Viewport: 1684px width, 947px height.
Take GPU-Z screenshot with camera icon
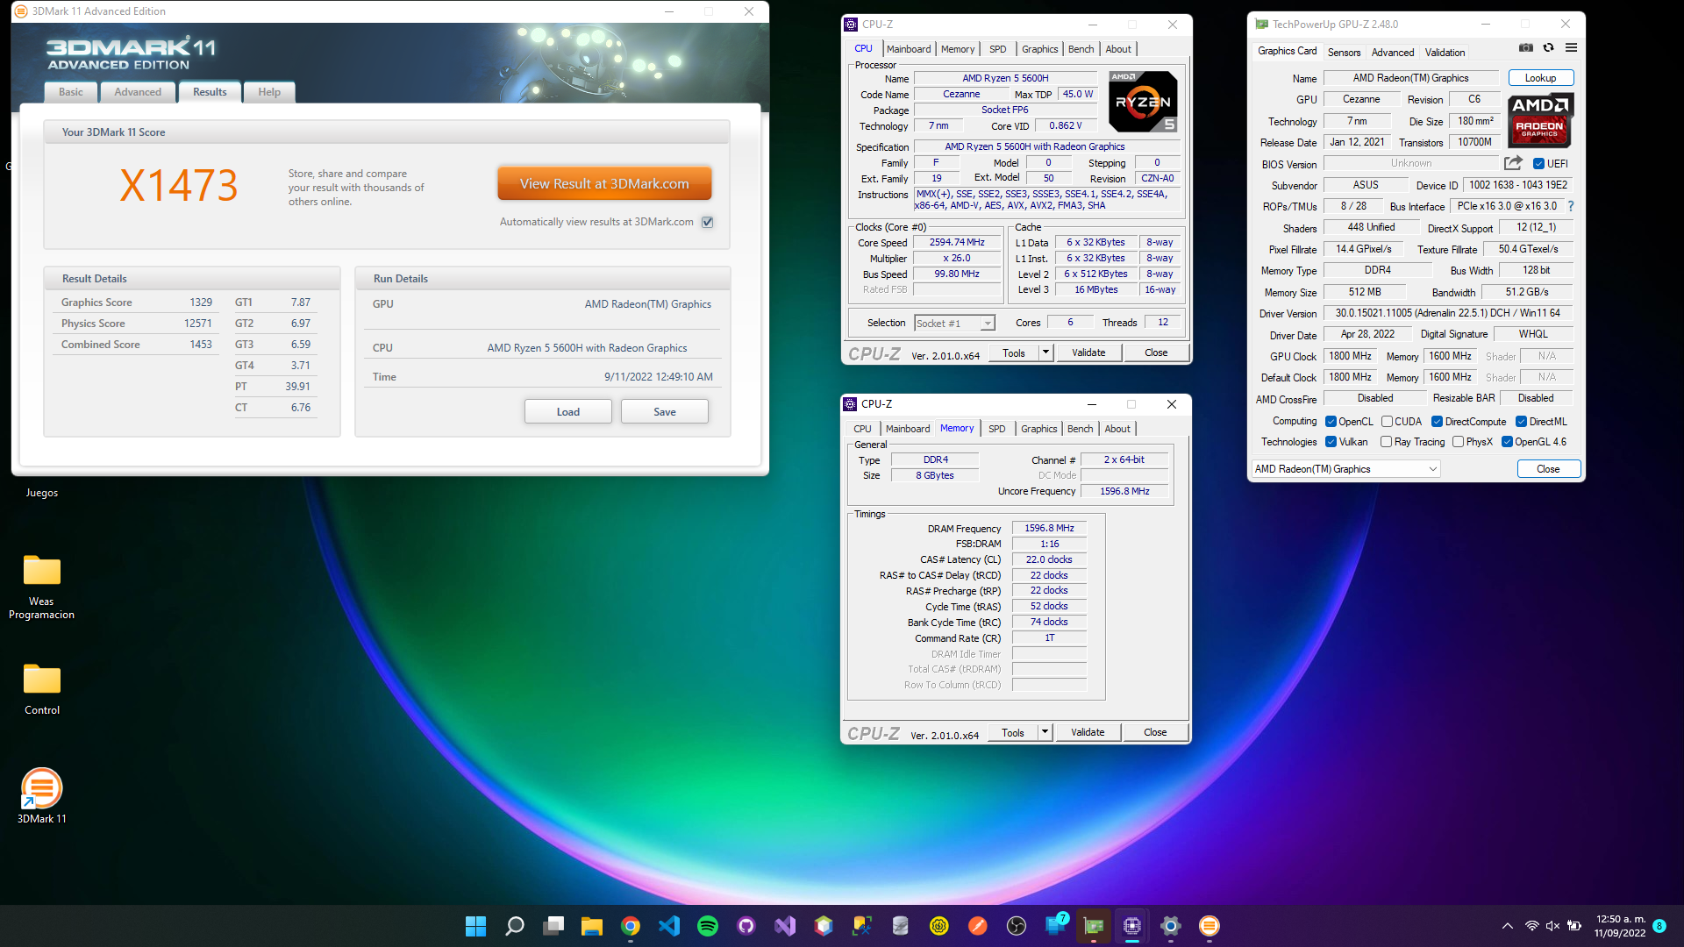(x=1526, y=48)
